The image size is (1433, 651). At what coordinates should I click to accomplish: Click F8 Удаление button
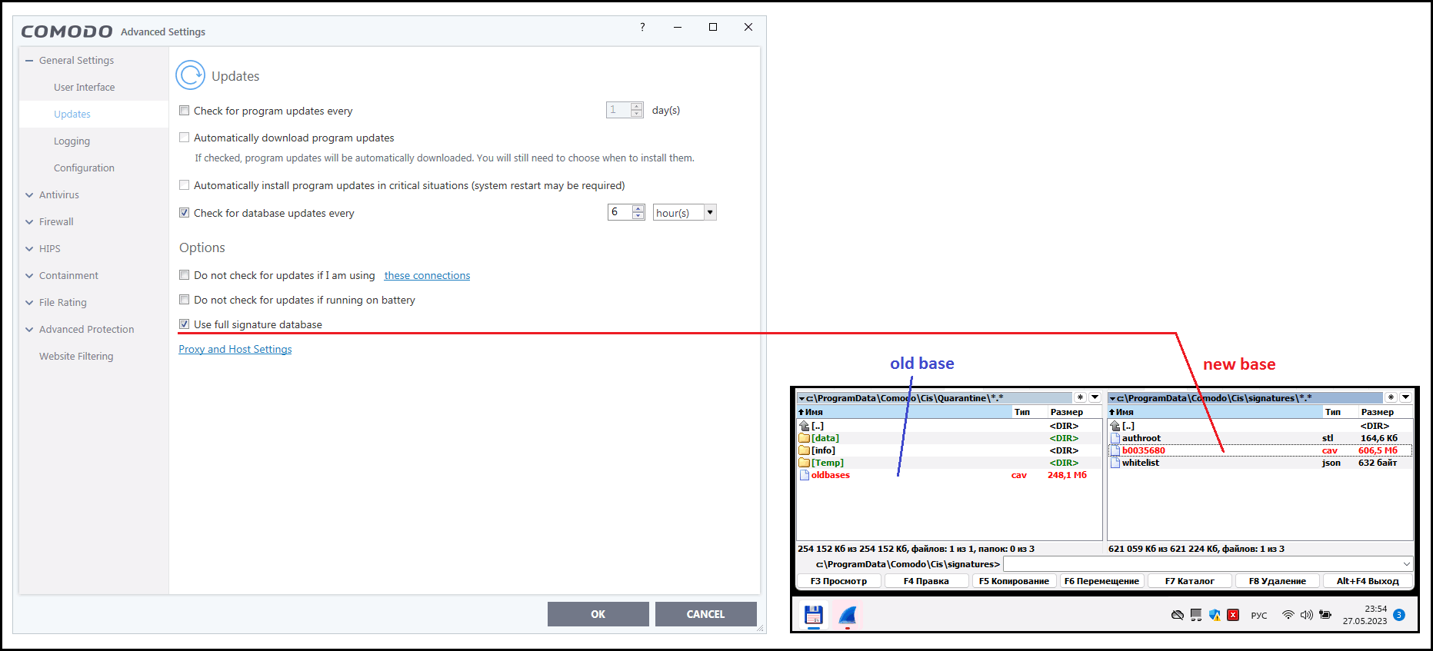pos(1277,581)
